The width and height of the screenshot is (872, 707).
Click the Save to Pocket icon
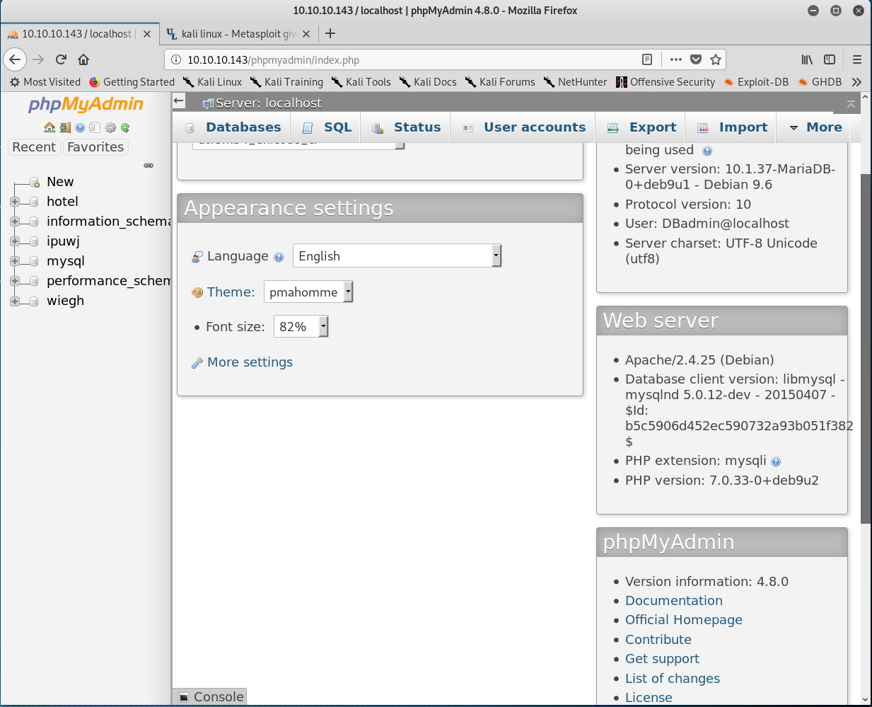(696, 59)
